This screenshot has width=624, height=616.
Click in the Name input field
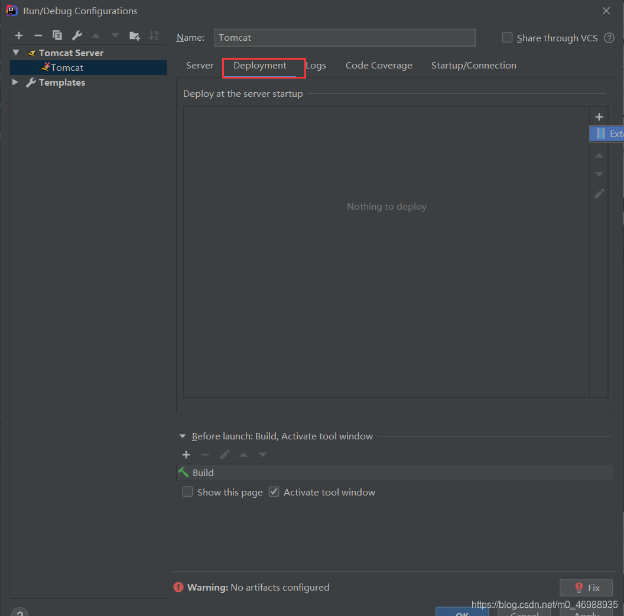(344, 38)
